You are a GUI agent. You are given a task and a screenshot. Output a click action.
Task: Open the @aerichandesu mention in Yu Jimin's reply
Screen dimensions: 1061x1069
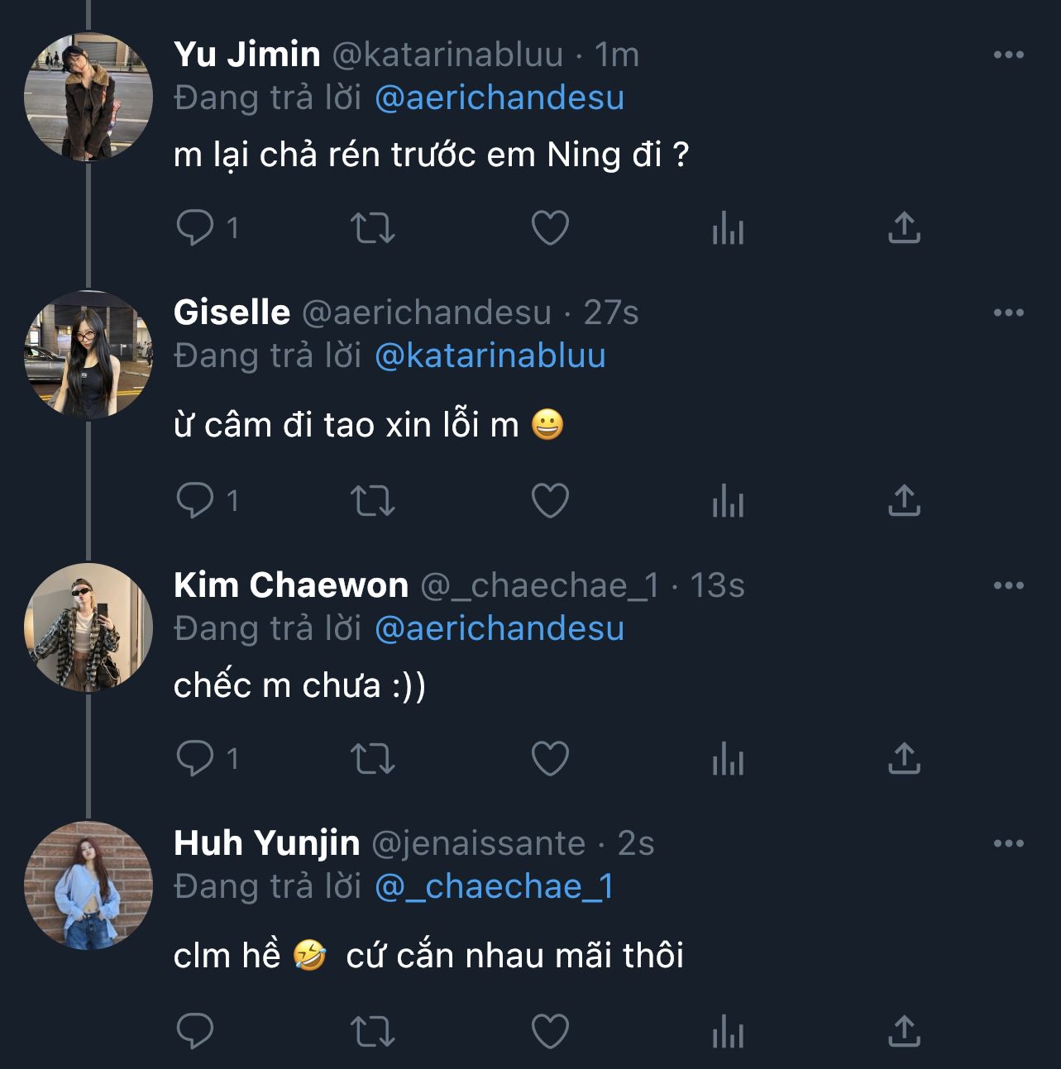click(x=499, y=98)
